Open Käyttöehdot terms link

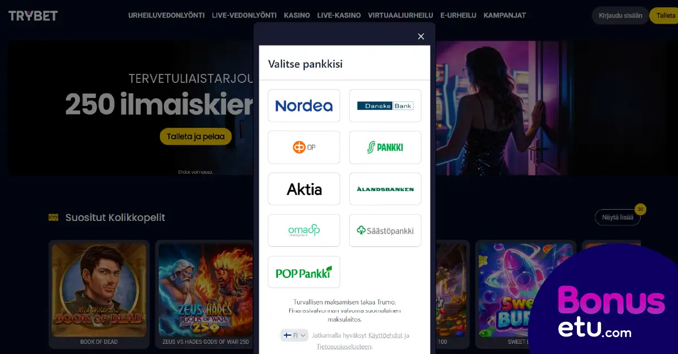point(385,335)
